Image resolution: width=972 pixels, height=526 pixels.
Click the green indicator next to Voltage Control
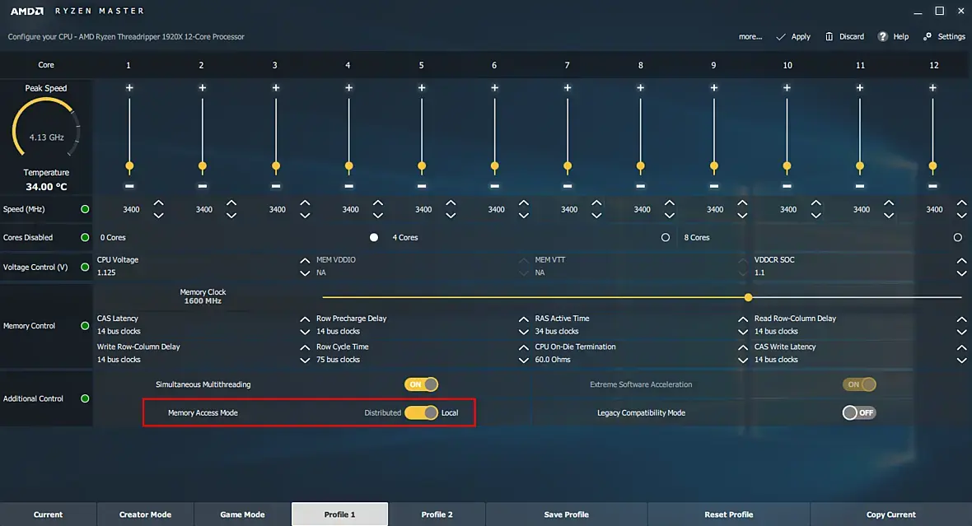tap(85, 267)
